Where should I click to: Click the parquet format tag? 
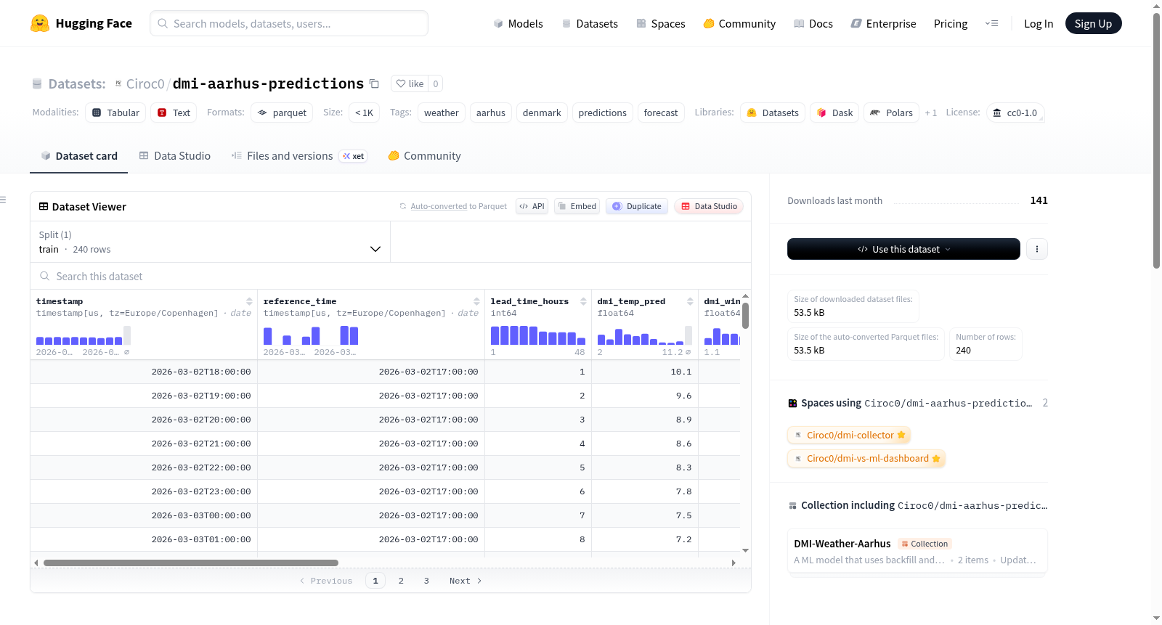pos(282,113)
